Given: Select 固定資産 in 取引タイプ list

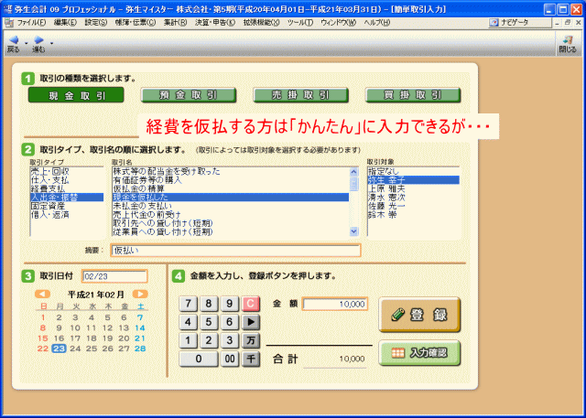Looking at the screenshot, I should (x=67, y=206).
